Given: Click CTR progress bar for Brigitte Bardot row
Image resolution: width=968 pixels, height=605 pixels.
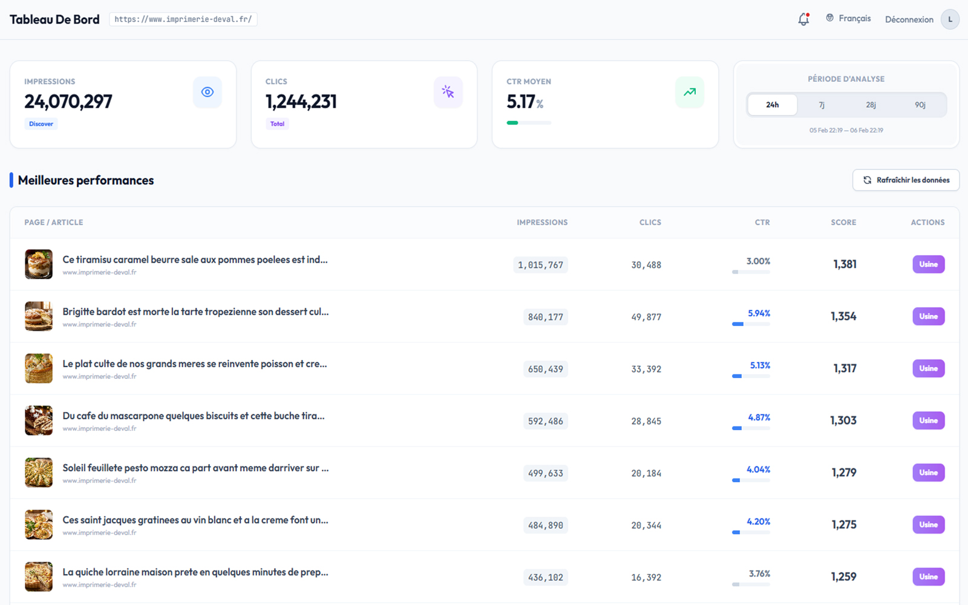Looking at the screenshot, I should [751, 324].
